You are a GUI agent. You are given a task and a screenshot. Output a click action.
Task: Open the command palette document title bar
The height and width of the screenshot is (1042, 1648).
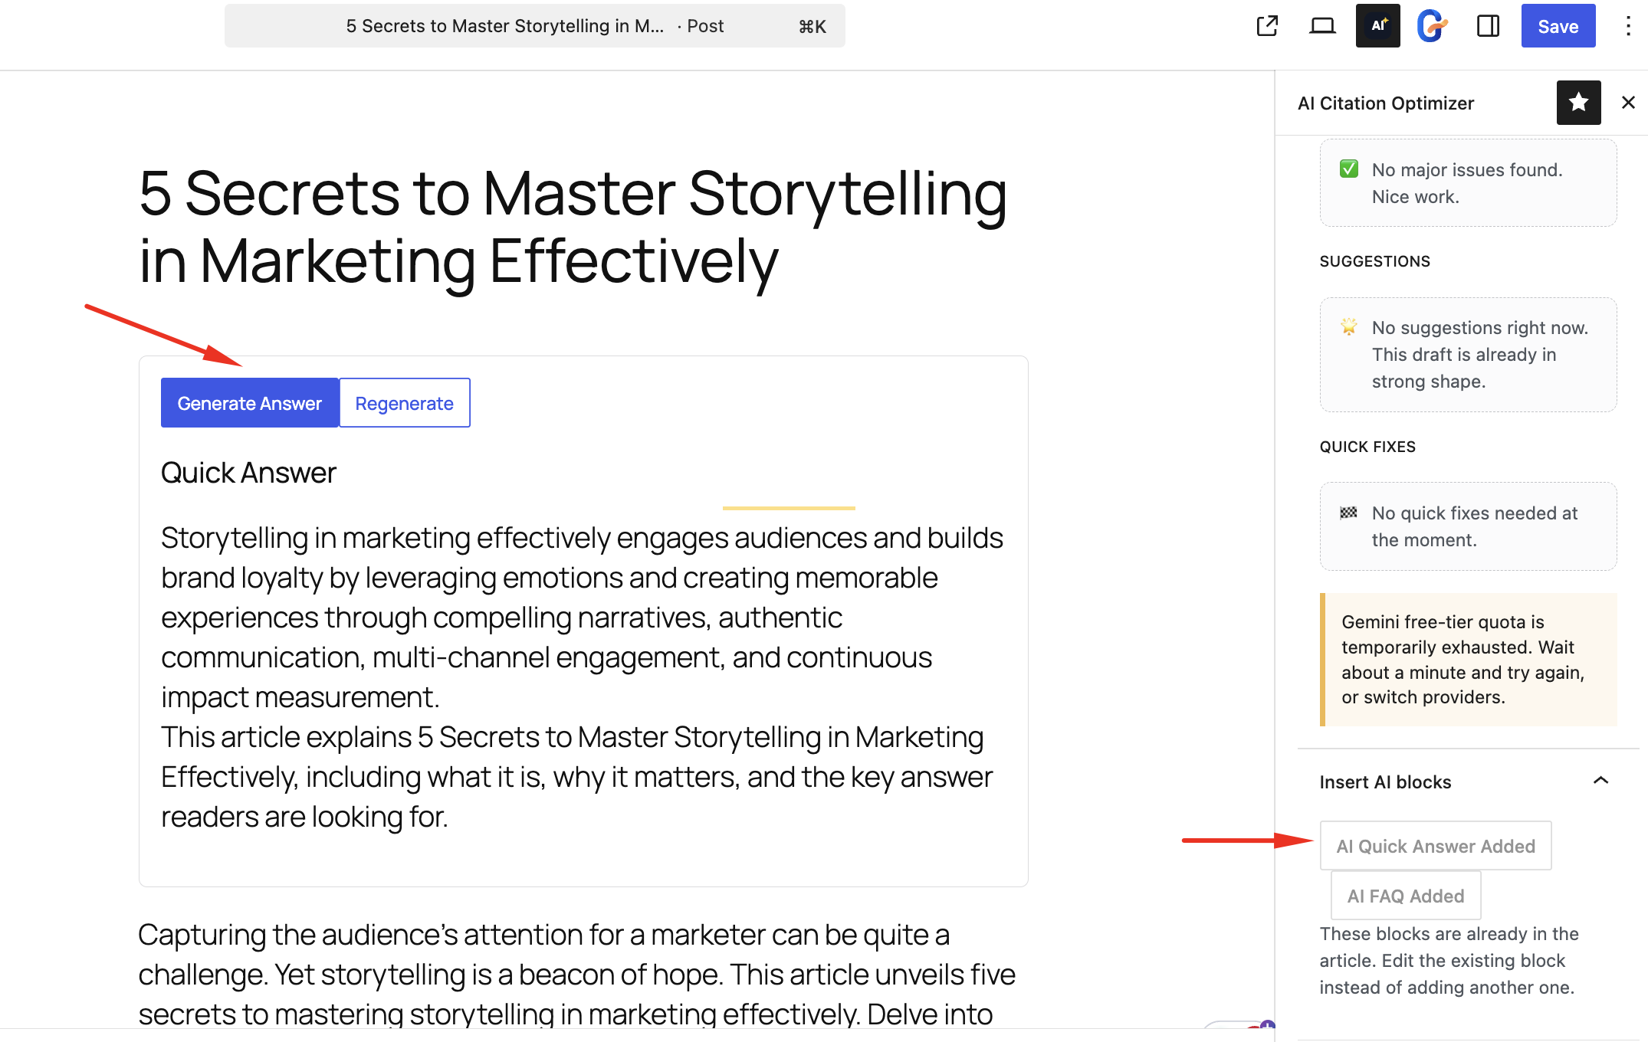(534, 26)
